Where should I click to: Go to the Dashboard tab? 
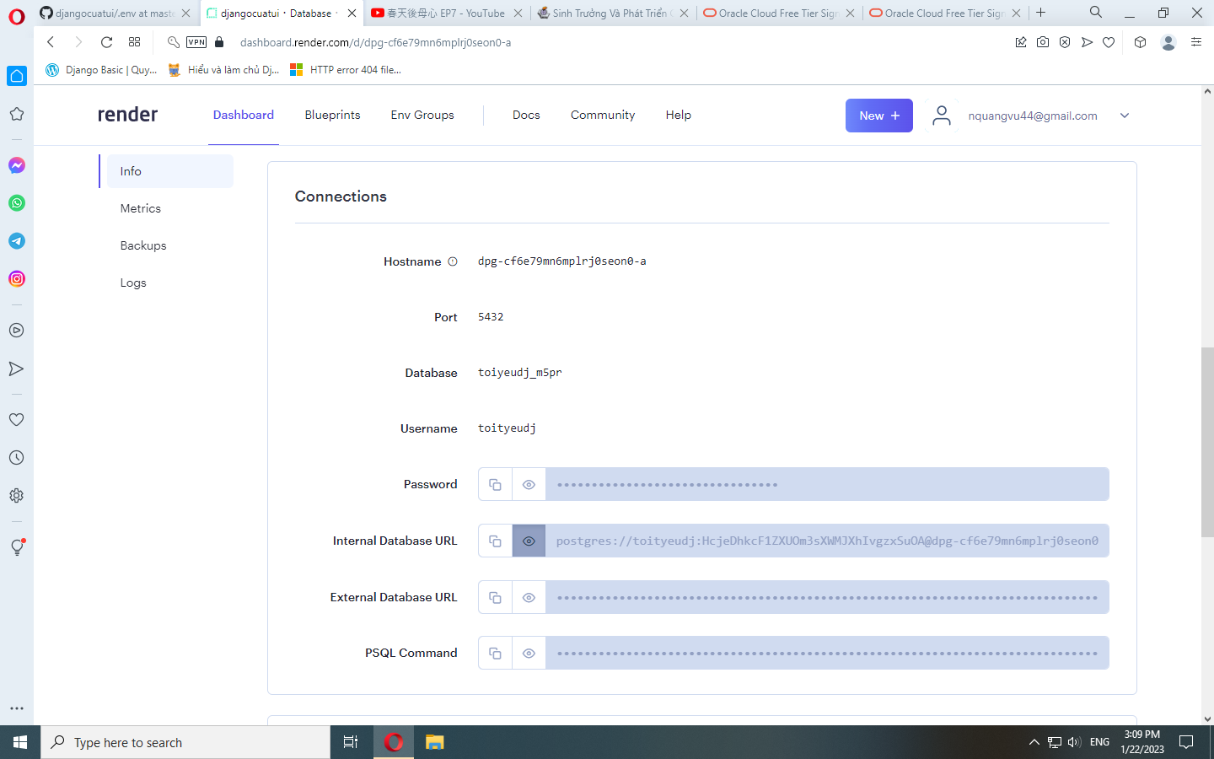point(244,115)
